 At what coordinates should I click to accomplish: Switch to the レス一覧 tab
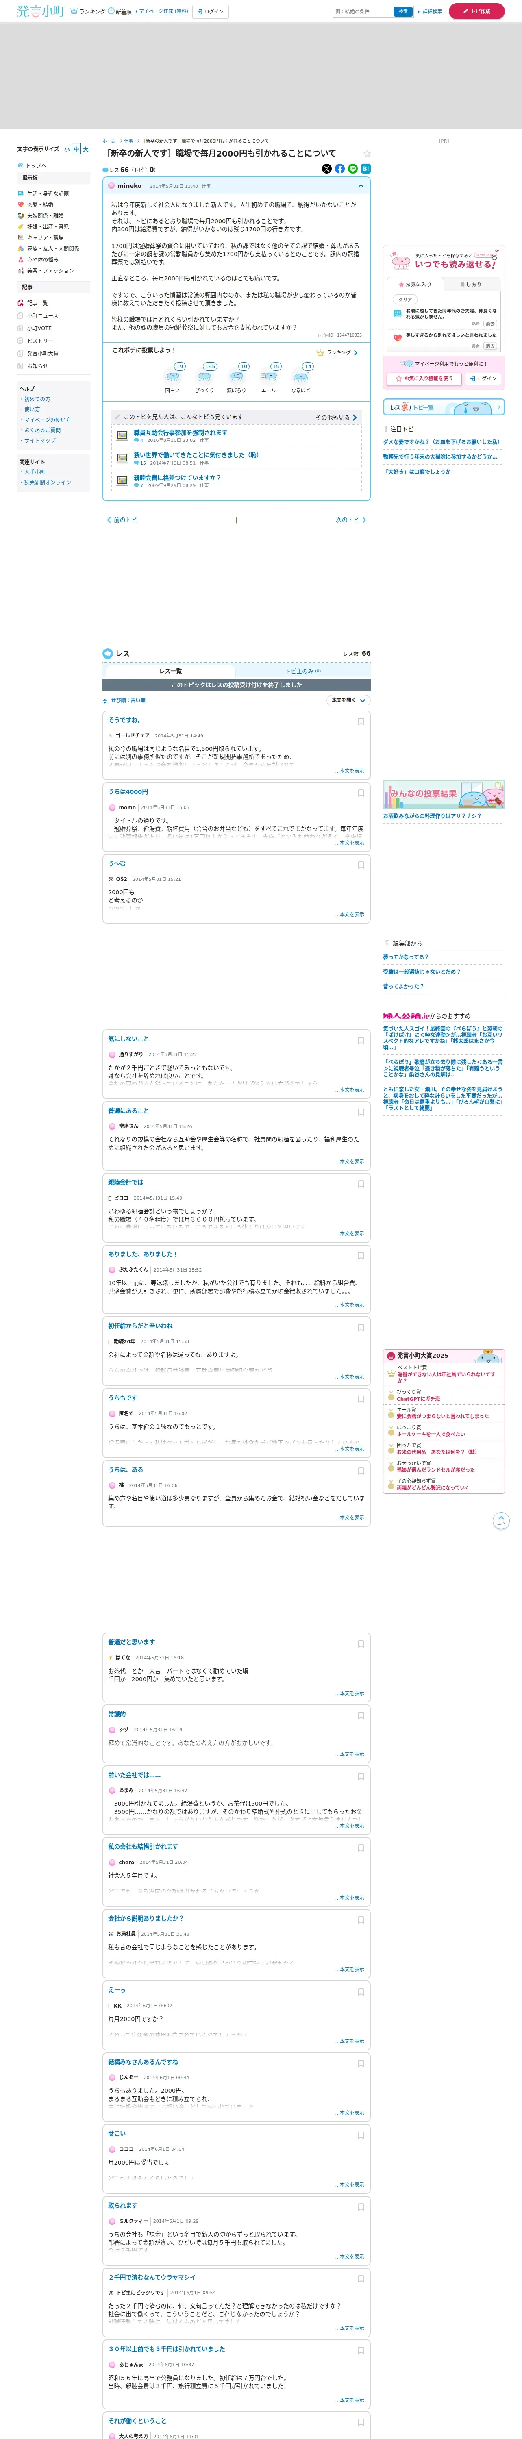pyautogui.click(x=170, y=671)
